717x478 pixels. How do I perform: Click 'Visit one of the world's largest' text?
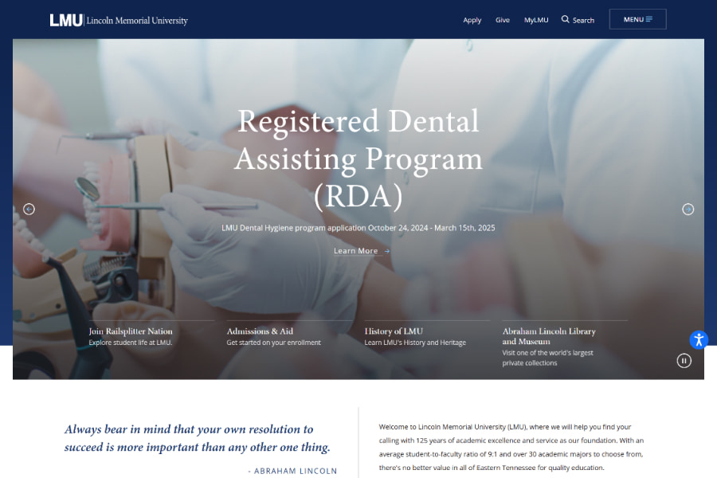click(x=547, y=353)
